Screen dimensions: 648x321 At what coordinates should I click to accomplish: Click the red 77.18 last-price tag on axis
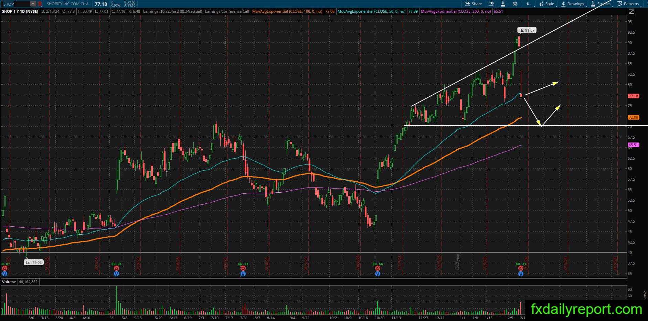633,96
